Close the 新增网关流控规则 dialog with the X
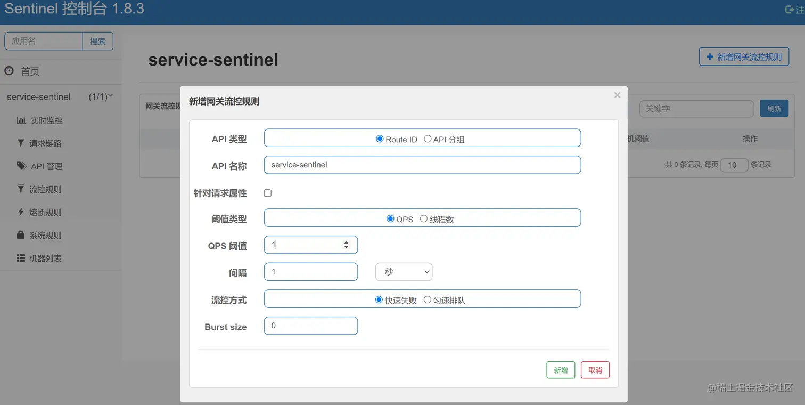The width and height of the screenshot is (805, 405). point(617,95)
